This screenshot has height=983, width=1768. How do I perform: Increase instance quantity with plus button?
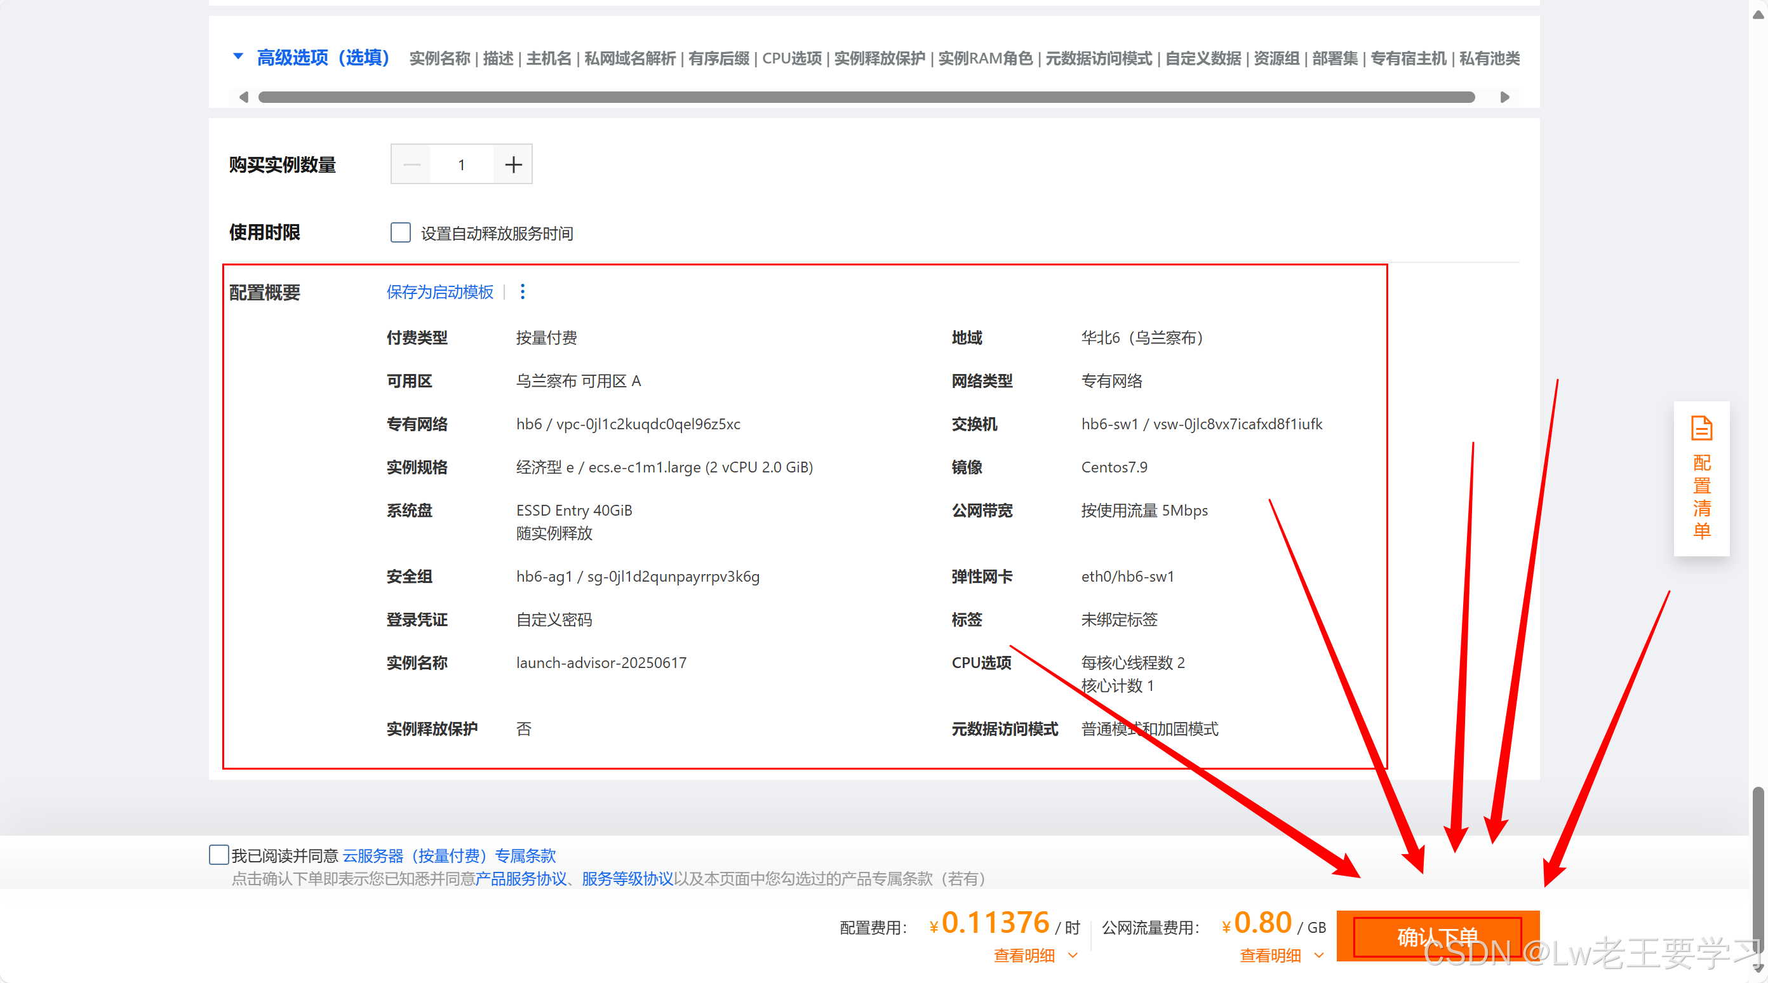coord(512,164)
